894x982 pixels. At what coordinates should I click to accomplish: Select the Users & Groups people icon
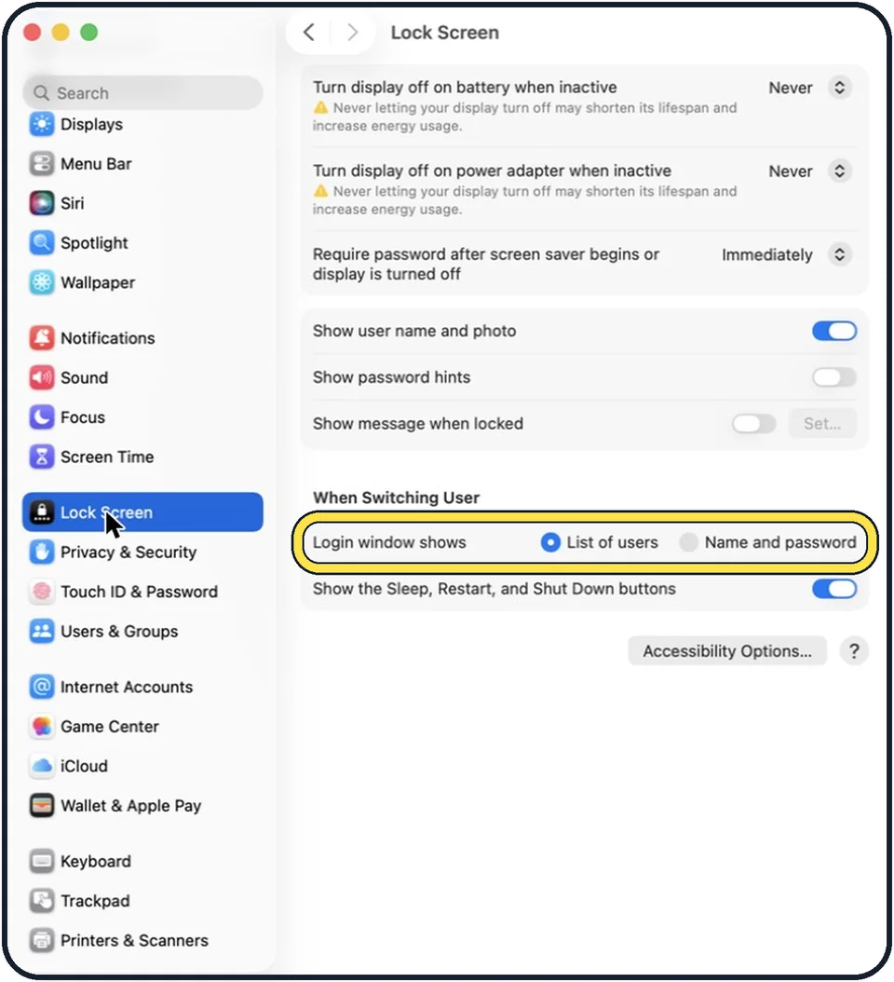tap(42, 632)
